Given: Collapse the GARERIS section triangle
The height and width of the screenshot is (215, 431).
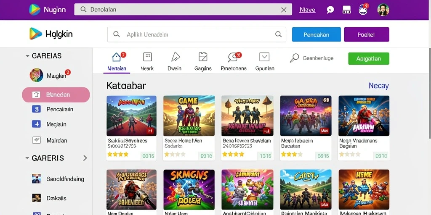Looking at the screenshot, I should pyautogui.click(x=27, y=158).
